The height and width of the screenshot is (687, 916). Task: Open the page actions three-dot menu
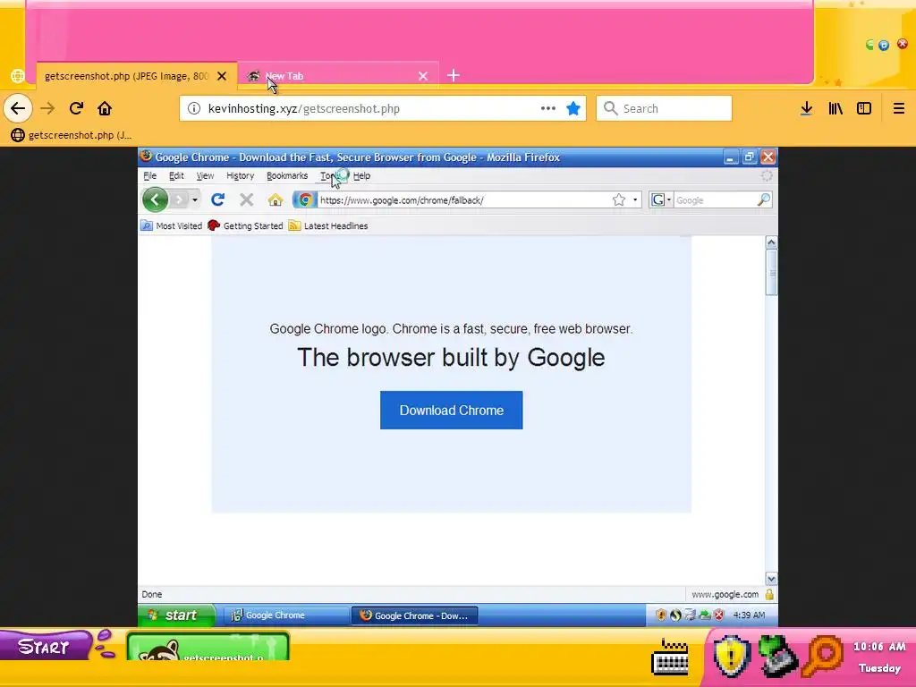pyautogui.click(x=548, y=108)
